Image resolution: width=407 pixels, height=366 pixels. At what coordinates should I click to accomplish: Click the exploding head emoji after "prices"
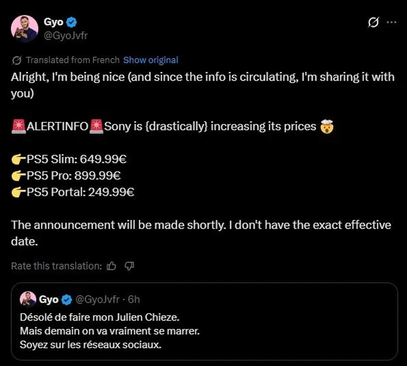coord(327,127)
